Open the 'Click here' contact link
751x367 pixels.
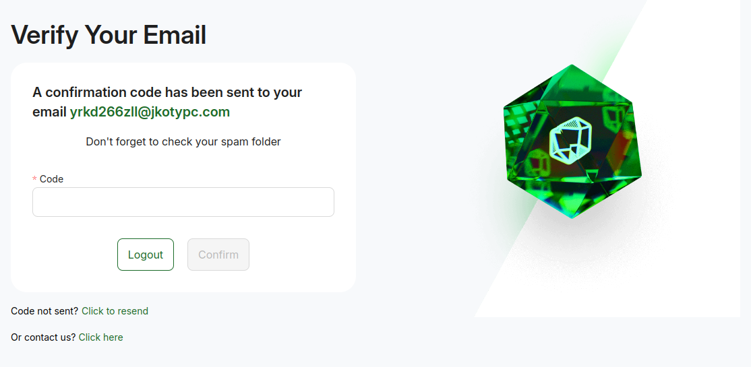(x=100, y=337)
